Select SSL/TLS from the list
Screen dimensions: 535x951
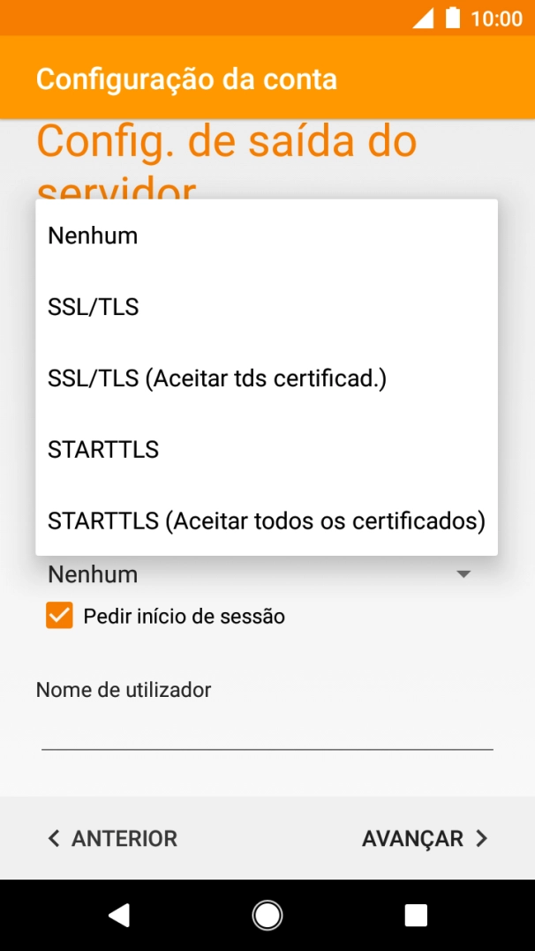93,306
